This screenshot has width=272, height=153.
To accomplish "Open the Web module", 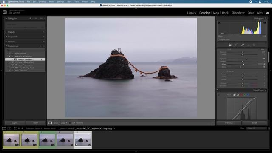I will 260,13.
